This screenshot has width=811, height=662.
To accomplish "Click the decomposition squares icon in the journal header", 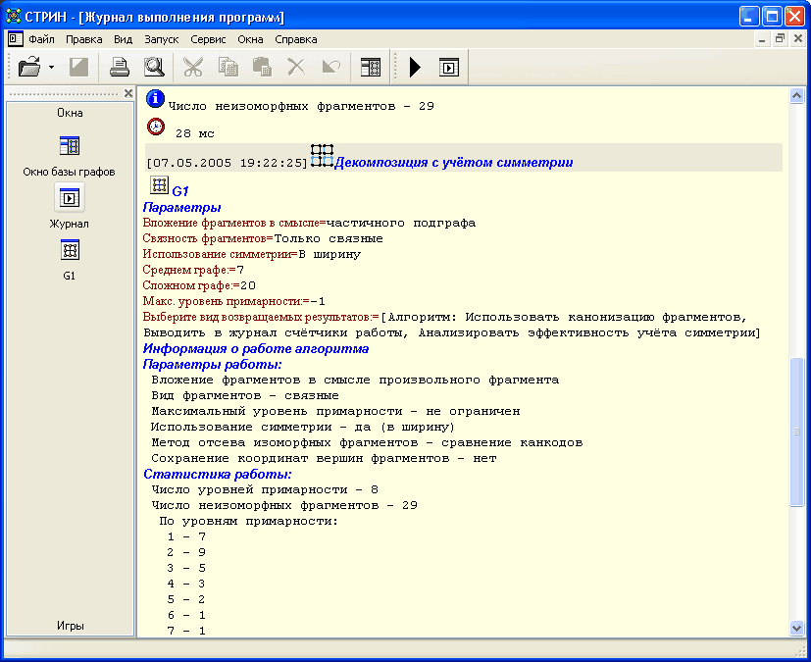I will [x=322, y=156].
